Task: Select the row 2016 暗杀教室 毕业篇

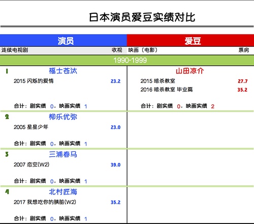Action: (194, 90)
